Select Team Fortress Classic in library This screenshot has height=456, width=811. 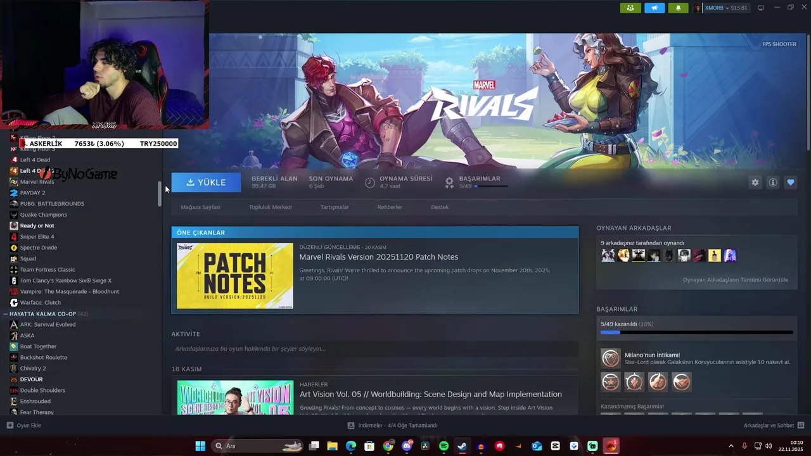48,270
